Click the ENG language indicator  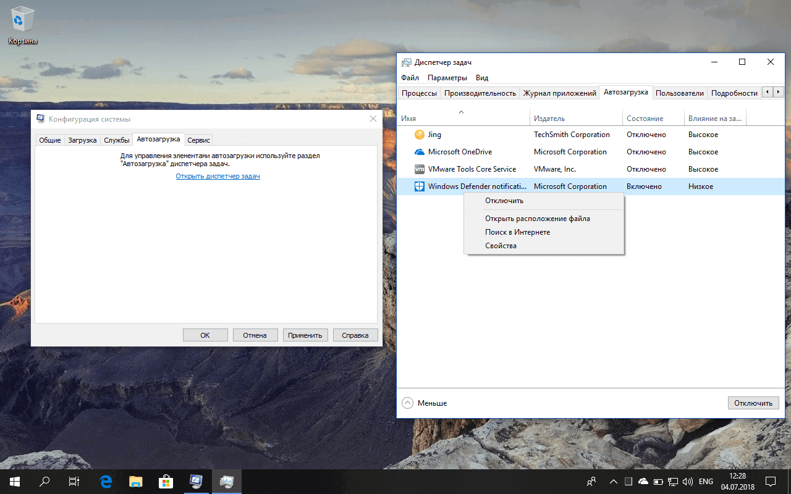[706, 482]
